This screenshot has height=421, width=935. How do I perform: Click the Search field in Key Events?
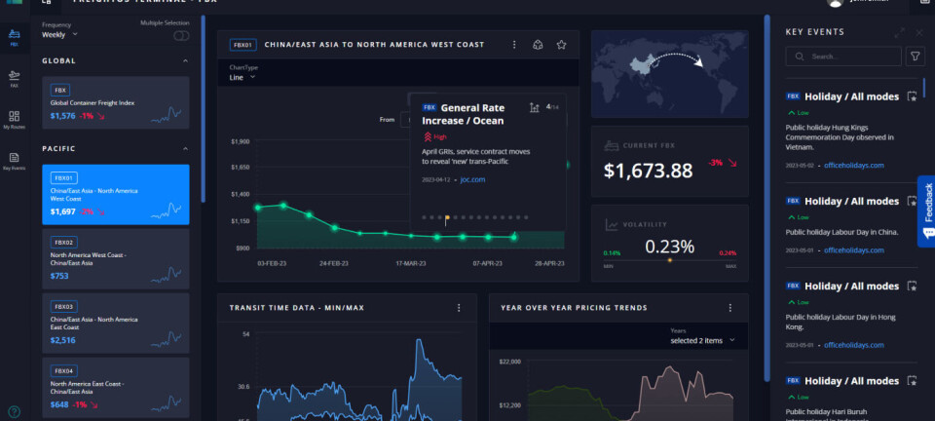click(847, 57)
